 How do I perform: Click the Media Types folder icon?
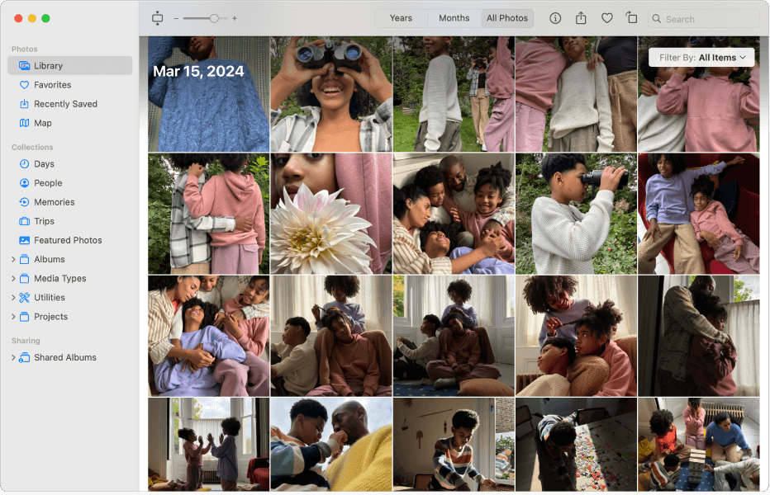point(24,278)
